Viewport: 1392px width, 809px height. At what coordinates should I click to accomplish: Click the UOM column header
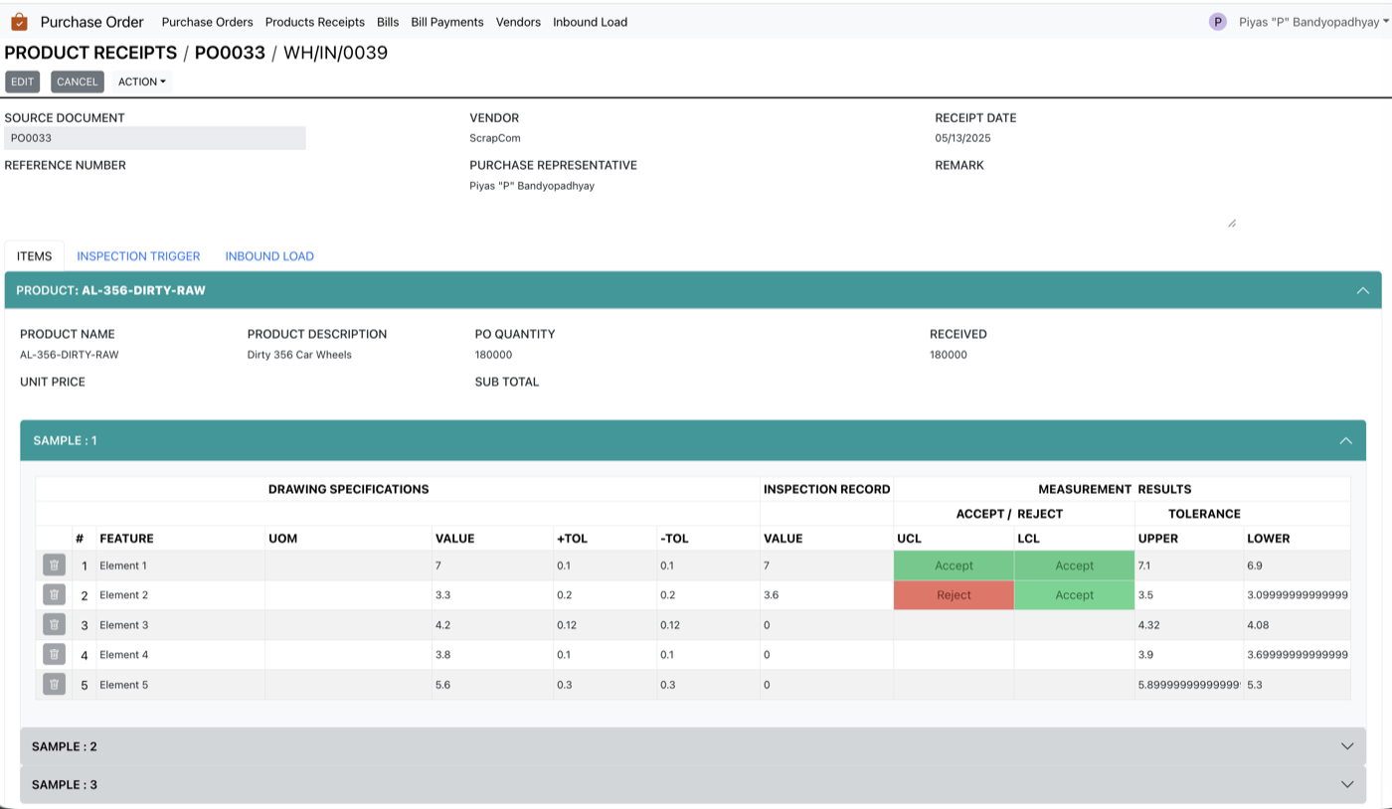pos(282,539)
